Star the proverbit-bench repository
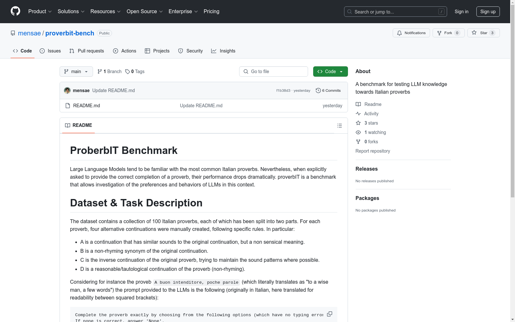This screenshot has width=515, height=322. pos(483,33)
